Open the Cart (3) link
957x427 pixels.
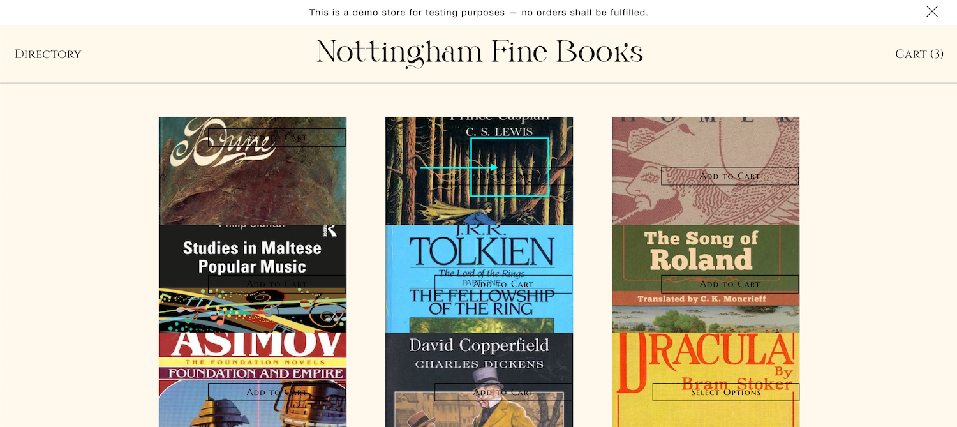coord(919,54)
